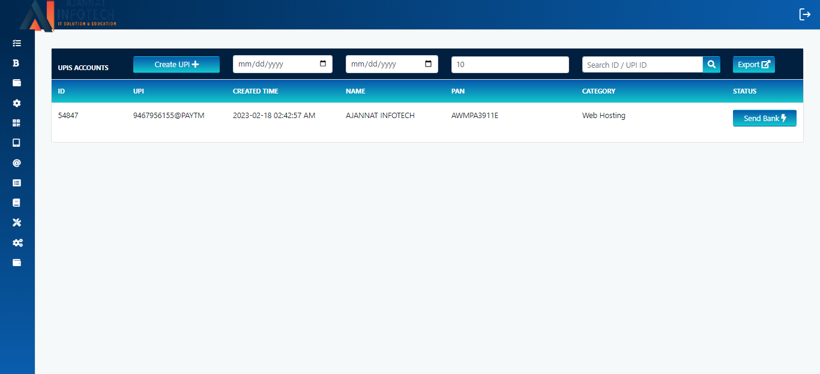This screenshot has width=820, height=374.
Task: Open calendar picker in second date field
Action: (428, 64)
